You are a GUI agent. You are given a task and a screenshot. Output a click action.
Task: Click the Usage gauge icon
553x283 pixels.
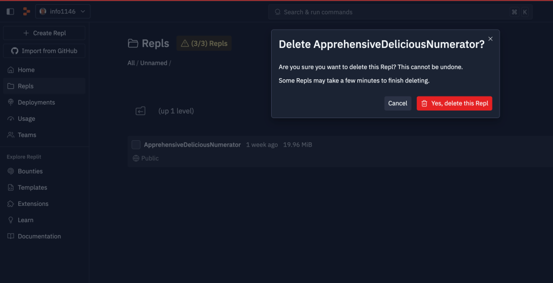click(x=11, y=119)
